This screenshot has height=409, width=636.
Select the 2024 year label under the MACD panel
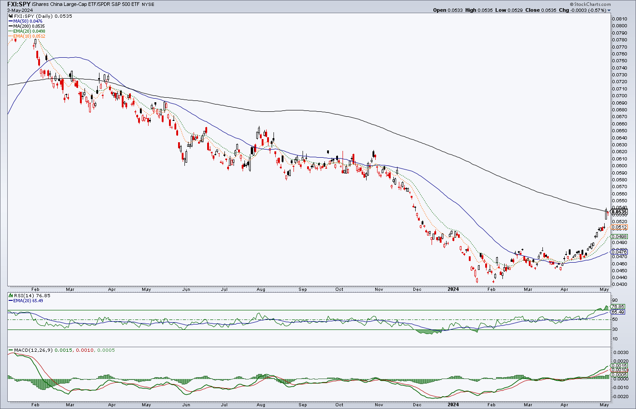click(x=453, y=405)
